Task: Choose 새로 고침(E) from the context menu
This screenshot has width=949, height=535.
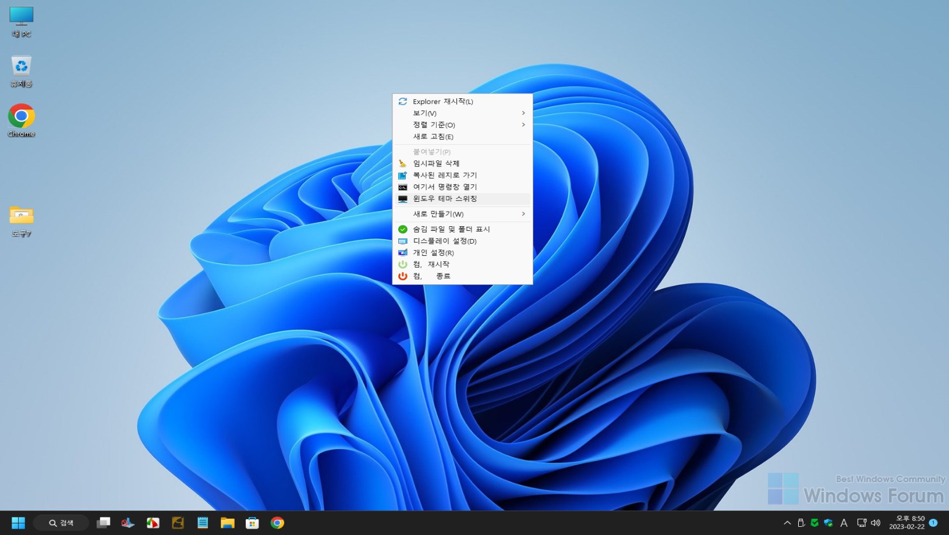Action: pyautogui.click(x=462, y=137)
